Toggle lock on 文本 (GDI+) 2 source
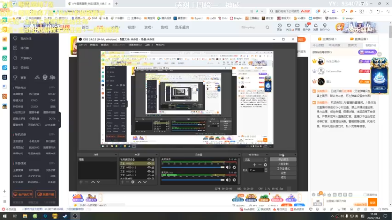Screen dimensions: 392x220 point(153,167)
